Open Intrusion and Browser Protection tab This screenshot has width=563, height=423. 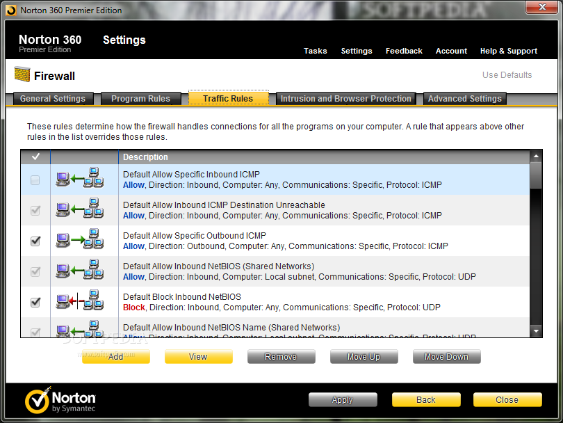pyautogui.click(x=345, y=99)
